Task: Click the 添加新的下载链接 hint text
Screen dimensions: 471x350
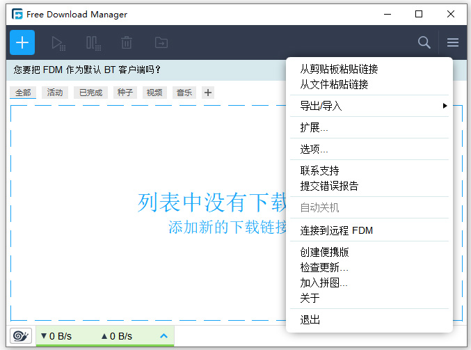Action: [227, 227]
